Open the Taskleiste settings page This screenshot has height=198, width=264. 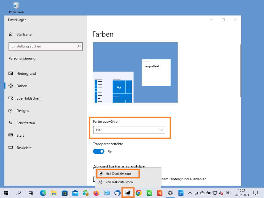point(24,148)
